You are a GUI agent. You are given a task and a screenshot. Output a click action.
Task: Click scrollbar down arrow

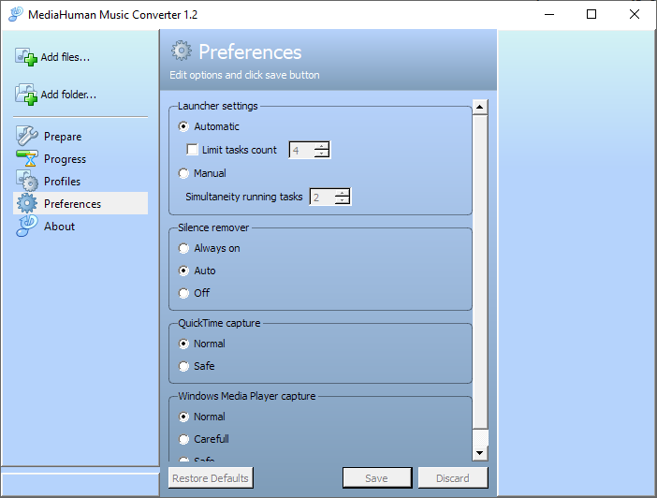coord(480,453)
